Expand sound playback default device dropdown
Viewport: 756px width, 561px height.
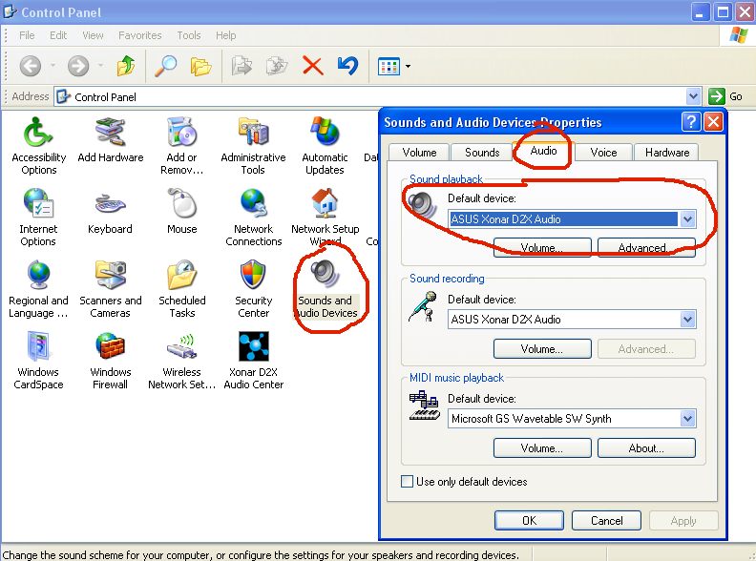coord(688,219)
